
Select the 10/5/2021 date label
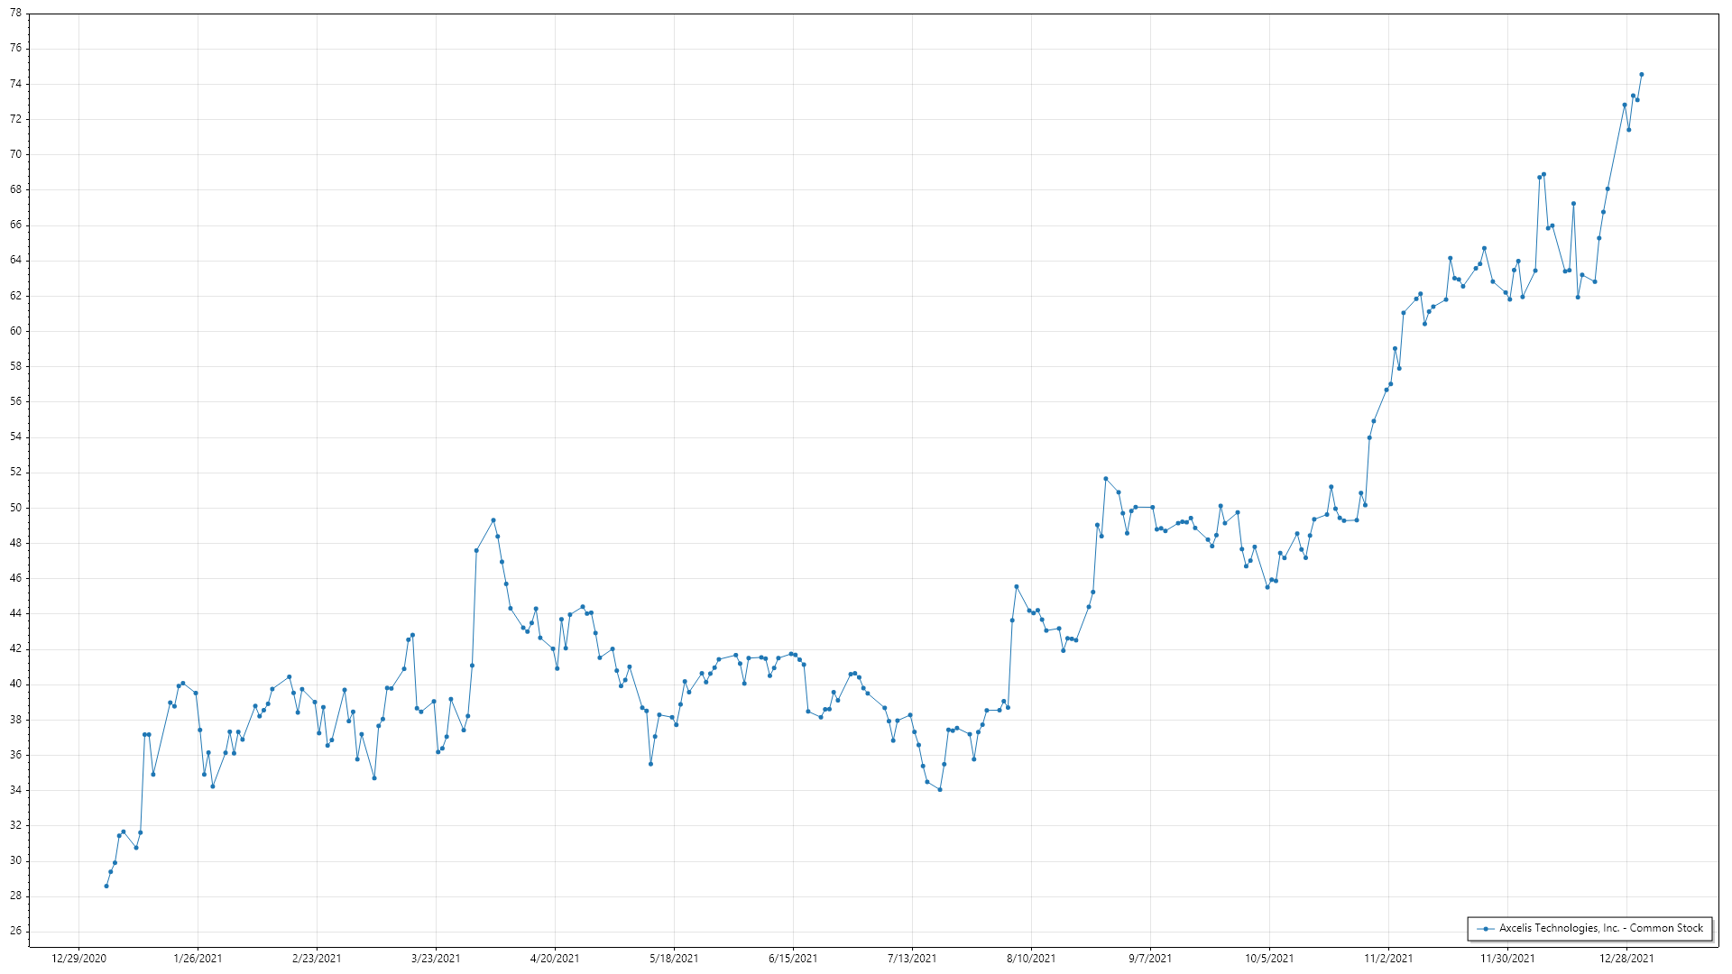click(1269, 959)
